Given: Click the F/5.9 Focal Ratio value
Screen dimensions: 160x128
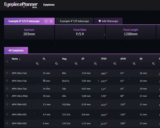Looking at the screenshot, I should (80, 34).
